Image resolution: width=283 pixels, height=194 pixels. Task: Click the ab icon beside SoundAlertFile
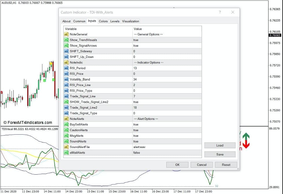66,147
